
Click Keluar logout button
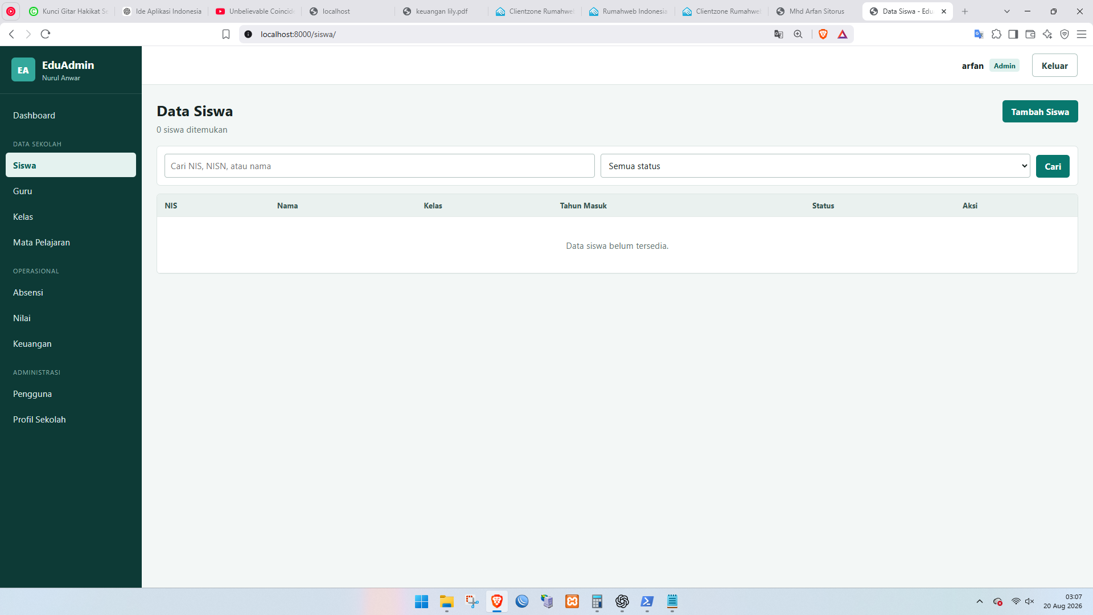pyautogui.click(x=1054, y=65)
